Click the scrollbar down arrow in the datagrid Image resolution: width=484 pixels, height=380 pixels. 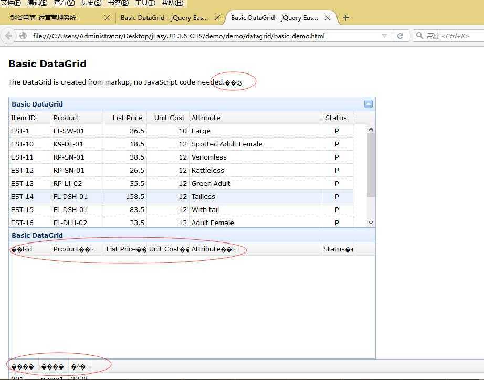coord(371,223)
